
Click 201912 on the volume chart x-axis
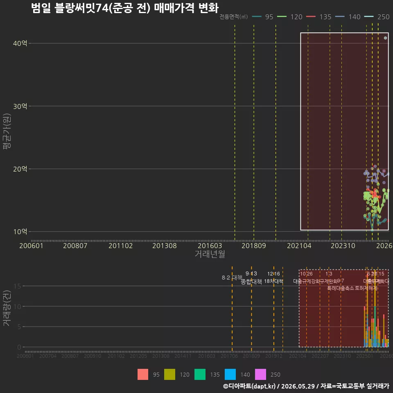[274, 356]
